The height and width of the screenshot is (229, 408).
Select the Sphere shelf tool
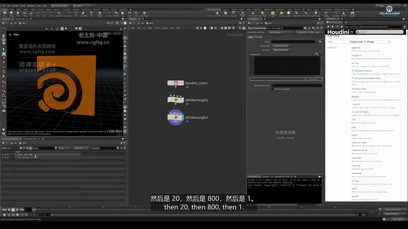click(11, 13)
